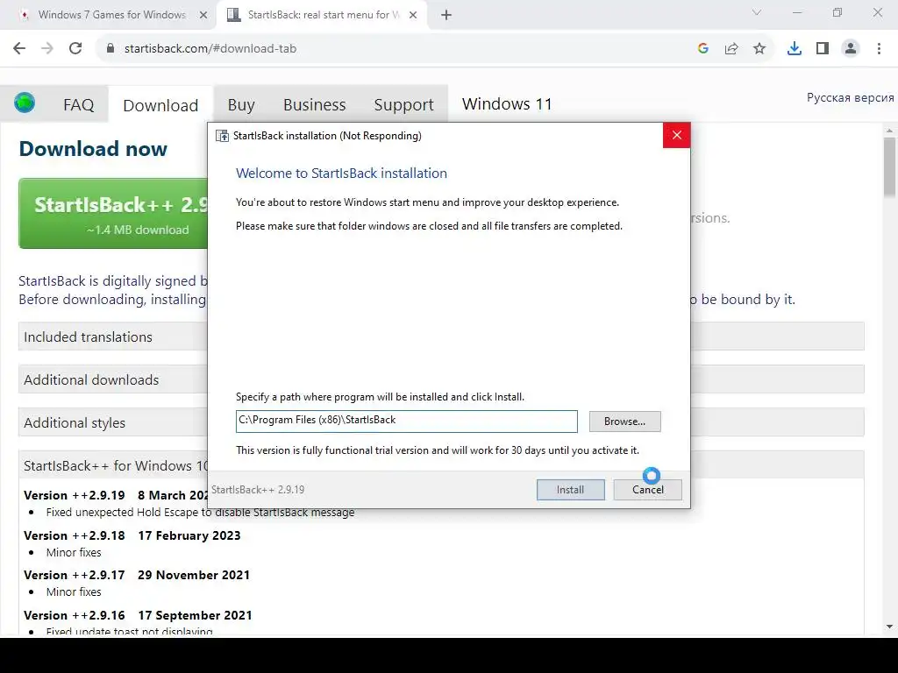
Task: Close the Windows 7 Games tab
Action: coord(203,16)
